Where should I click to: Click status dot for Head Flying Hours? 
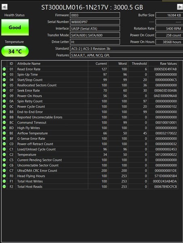[4, 176]
